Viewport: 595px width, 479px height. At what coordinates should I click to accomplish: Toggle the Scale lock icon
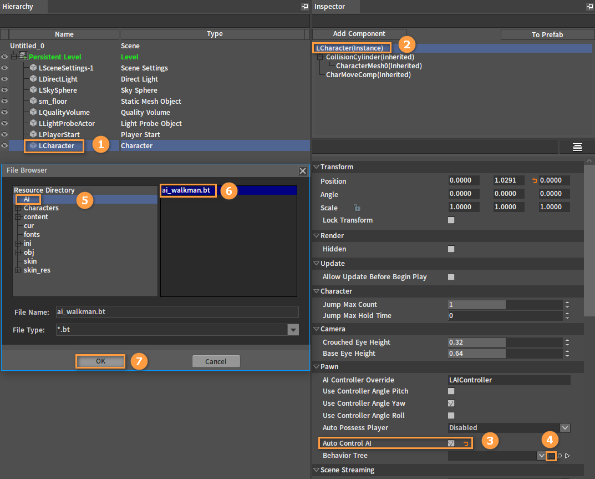pos(357,208)
